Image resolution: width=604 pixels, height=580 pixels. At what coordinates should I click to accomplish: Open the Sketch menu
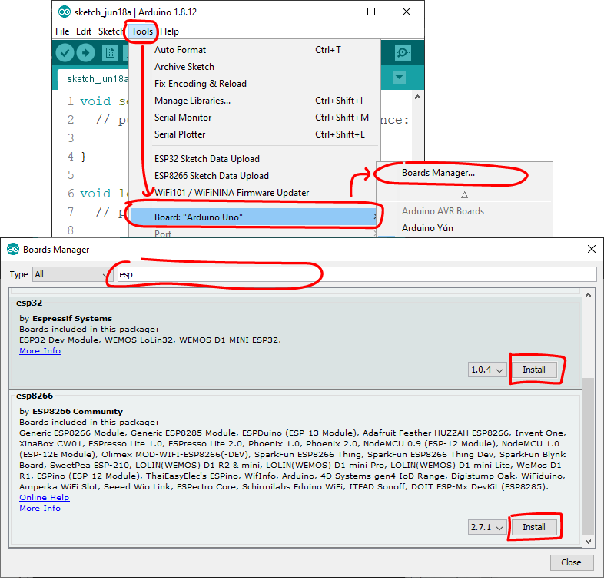point(110,31)
